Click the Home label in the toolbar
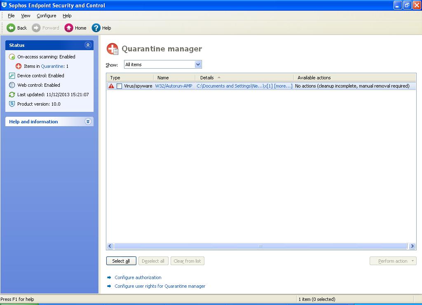The height and width of the screenshot is (305, 422). click(80, 28)
